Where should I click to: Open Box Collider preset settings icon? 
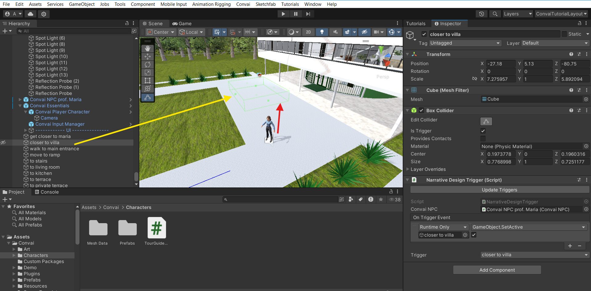tap(579, 110)
